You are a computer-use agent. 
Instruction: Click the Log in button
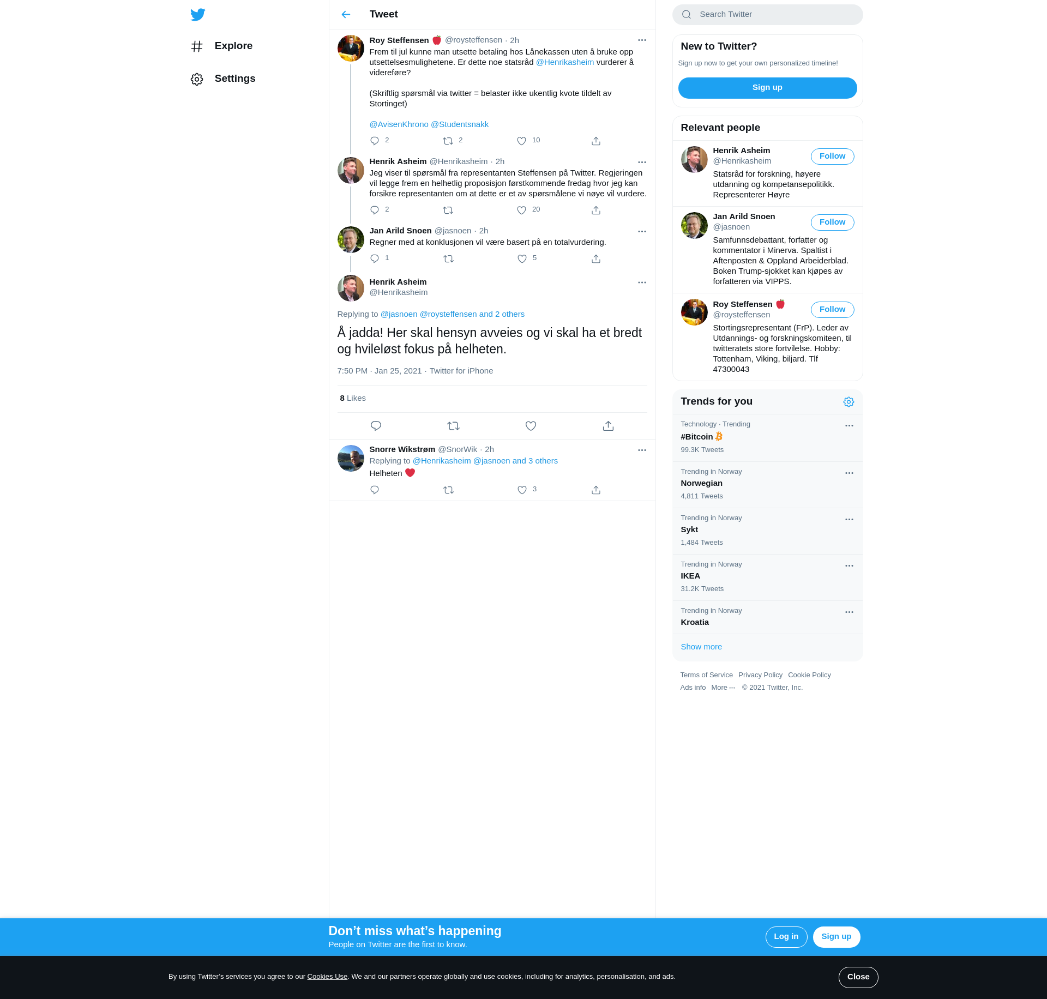coord(786,937)
